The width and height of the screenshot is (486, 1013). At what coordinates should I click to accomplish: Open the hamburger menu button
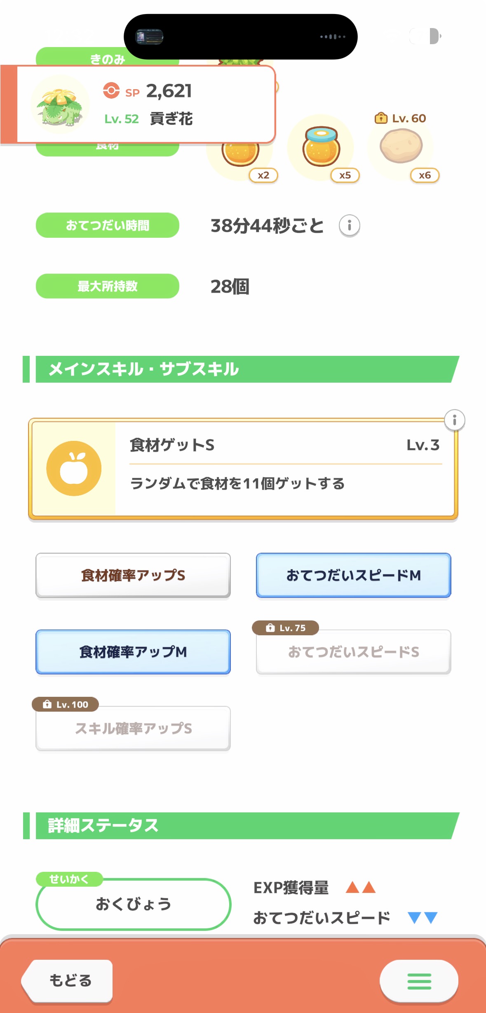point(419,981)
